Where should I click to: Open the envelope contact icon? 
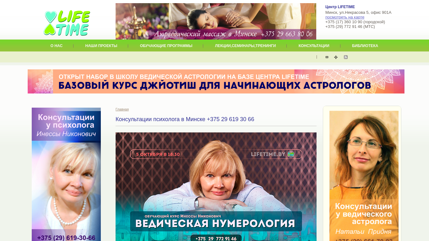[327, 57]
